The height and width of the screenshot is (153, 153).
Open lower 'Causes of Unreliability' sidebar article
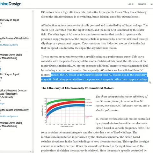tap(14, 110)
